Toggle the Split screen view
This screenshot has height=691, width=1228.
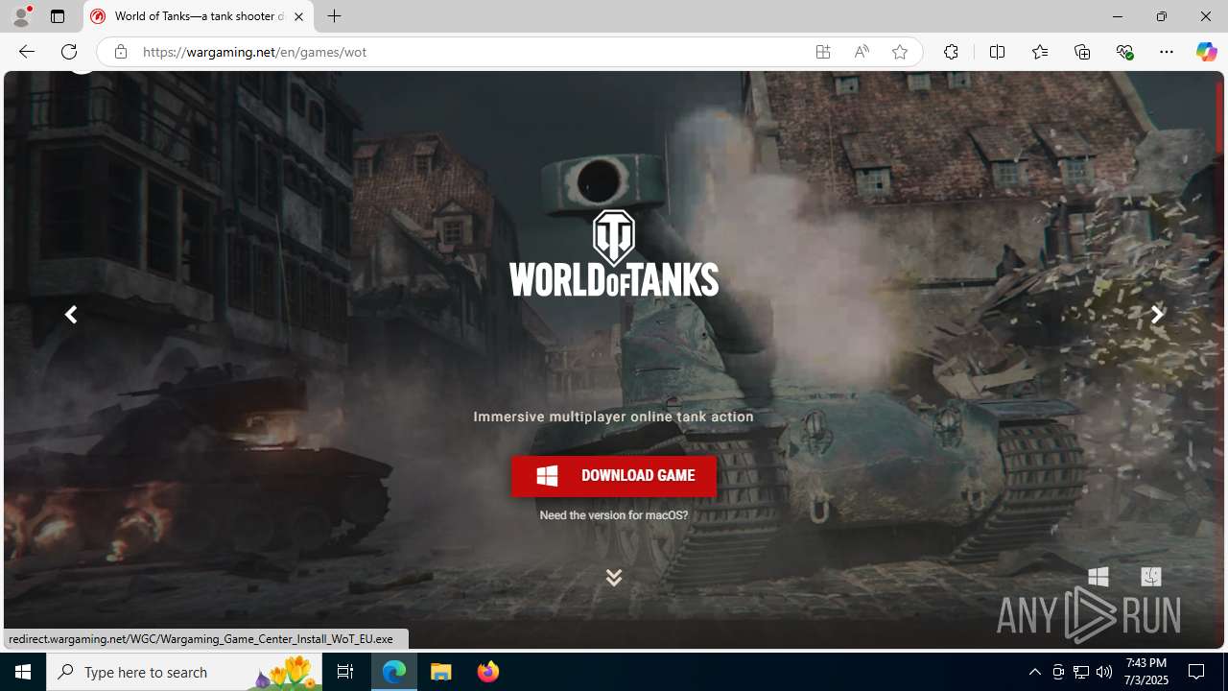[x=997, y=52]
